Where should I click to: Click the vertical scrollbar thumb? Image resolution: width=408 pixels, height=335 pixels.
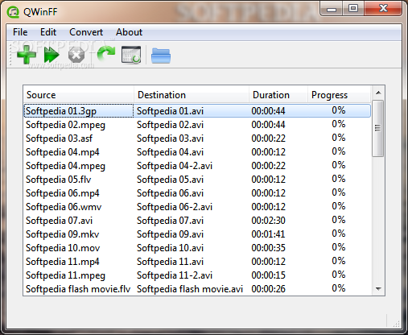click(378, 128)
